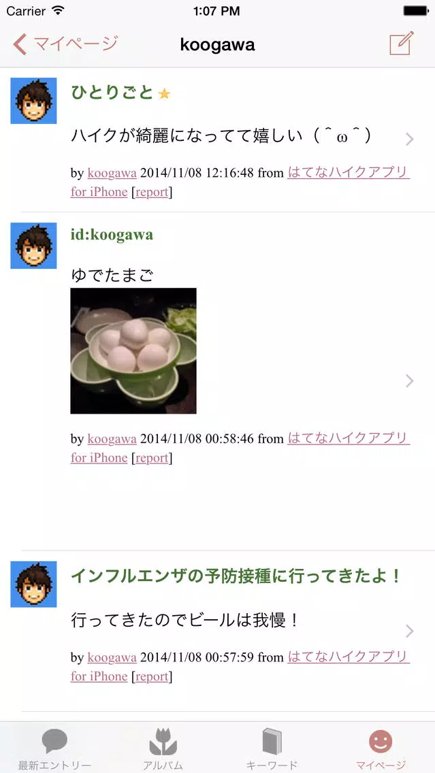Expand the 行ってきたのでビール post via chevron
Image resolution: width=435 pixels, height=773 pixels.
coord(409,631)
